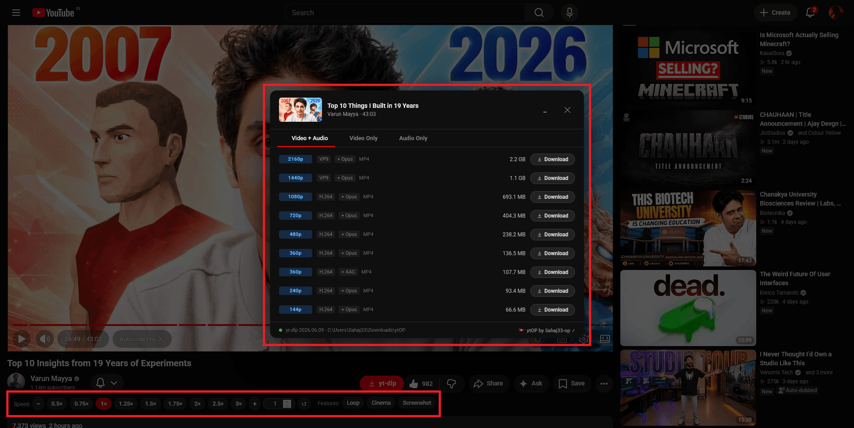
Task: Open the YouTube guide hamburger menu
Action: [x=16, y=13]
